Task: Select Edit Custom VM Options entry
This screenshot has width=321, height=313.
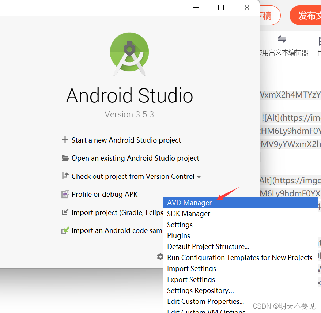Action: click(240, 310)
